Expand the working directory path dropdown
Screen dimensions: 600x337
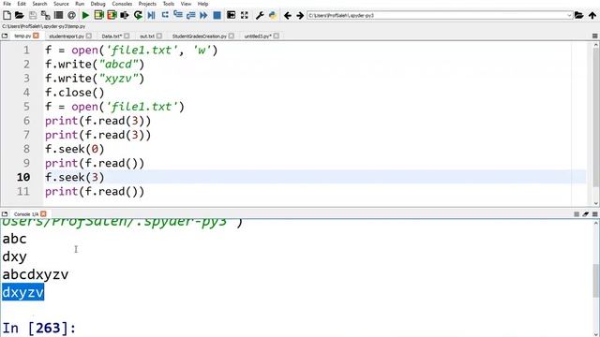[x=569, y=15]
